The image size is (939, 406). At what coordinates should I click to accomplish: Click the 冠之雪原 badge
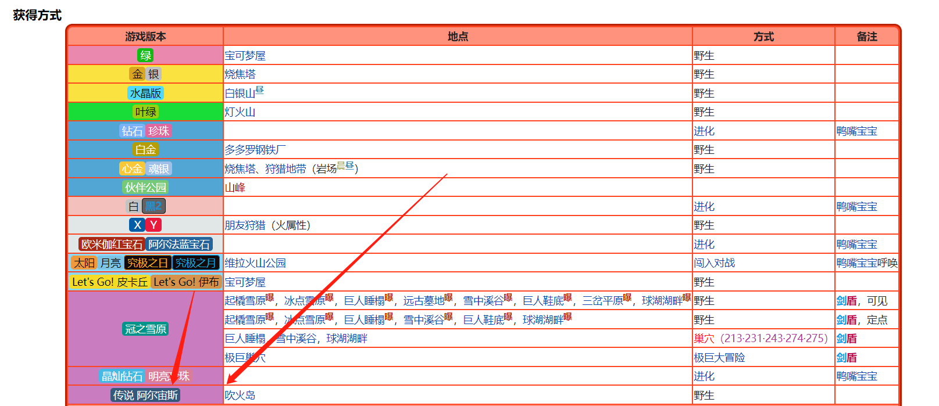145,329
